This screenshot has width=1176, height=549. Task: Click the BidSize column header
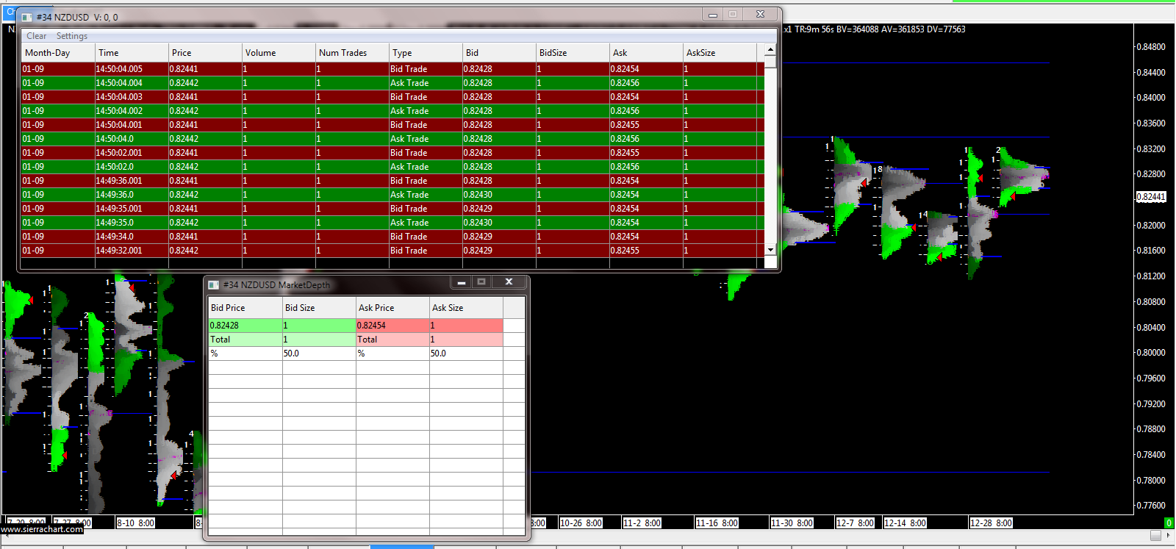573,53
